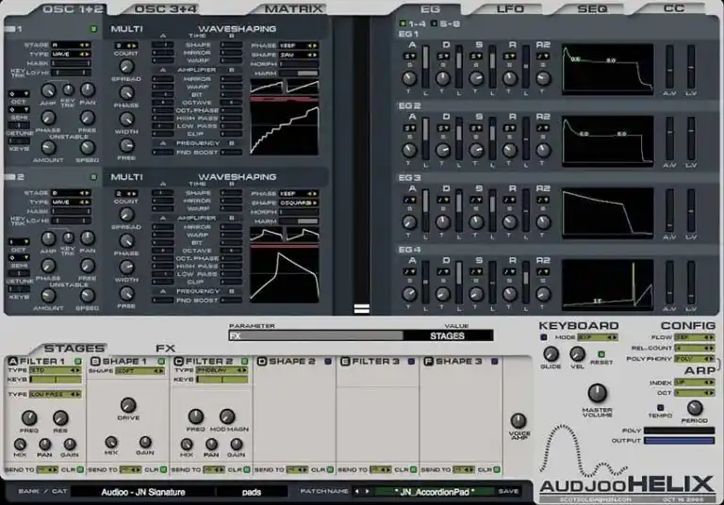Click the A stage badge beside FILTER 1

[x=12, y=361]
